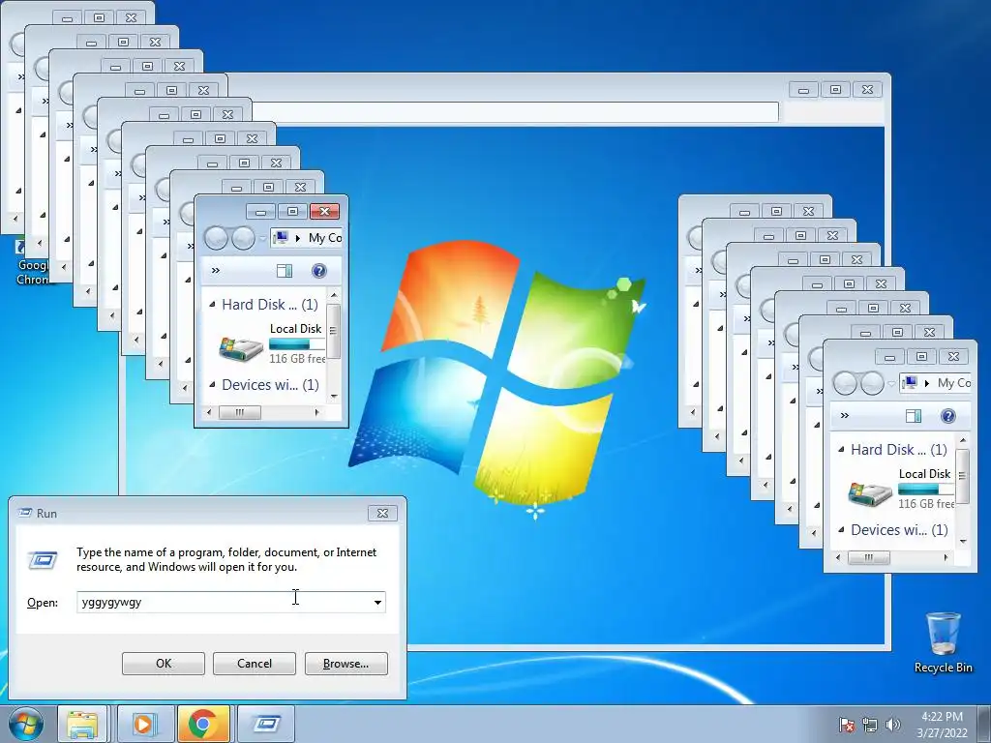Viewport: 991px width, 743px height.
Task: Select Local Disk drive icon in right front explorer
Action: [x=870, y=492]
